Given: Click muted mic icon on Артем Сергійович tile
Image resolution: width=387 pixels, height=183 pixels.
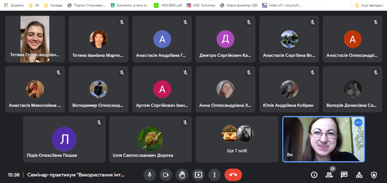Looking at the screenshot, I should 185,73.
